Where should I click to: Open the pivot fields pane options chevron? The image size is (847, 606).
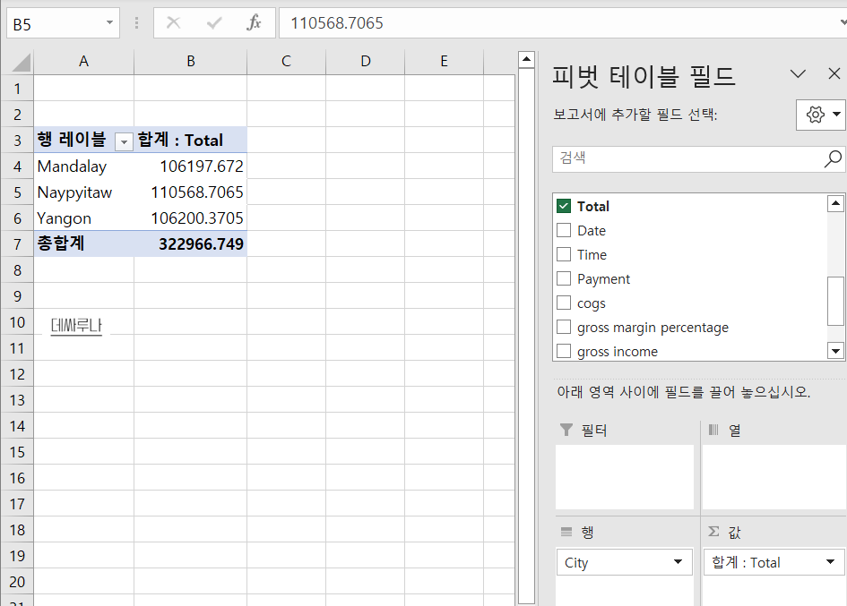point(798,74)
